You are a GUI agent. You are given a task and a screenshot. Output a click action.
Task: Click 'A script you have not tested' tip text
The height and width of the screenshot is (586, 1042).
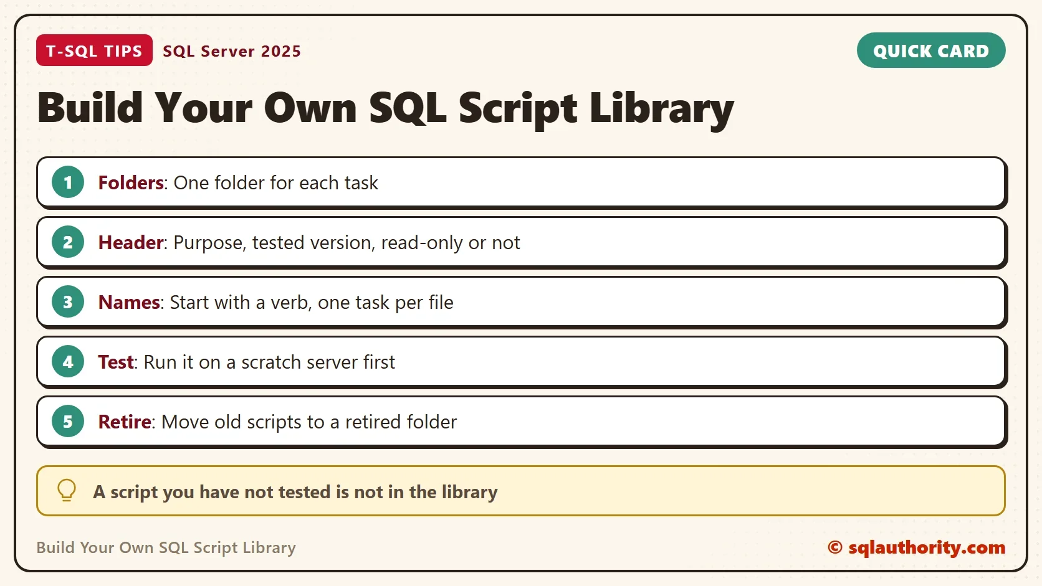click(x=295, y=492)
